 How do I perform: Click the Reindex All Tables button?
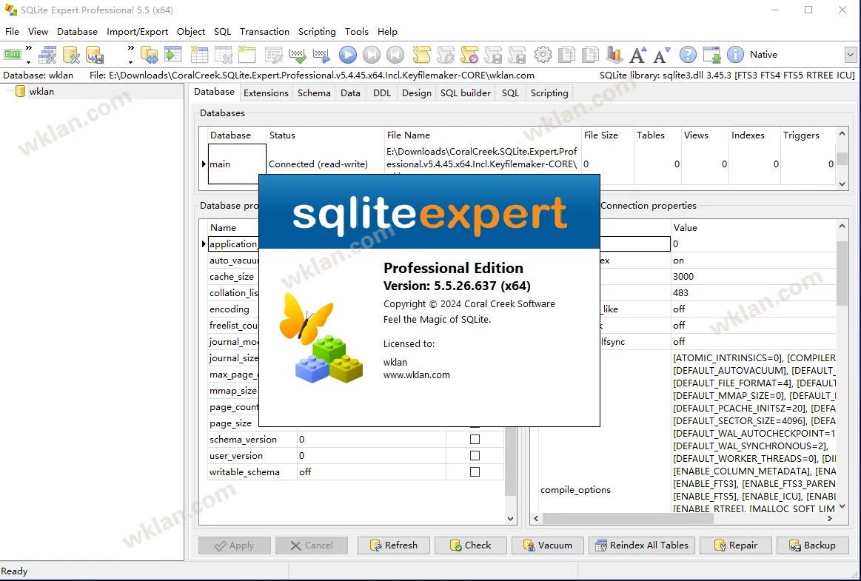pyautogui.click(x=642, y=545)
